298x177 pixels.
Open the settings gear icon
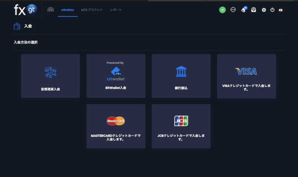264,10
